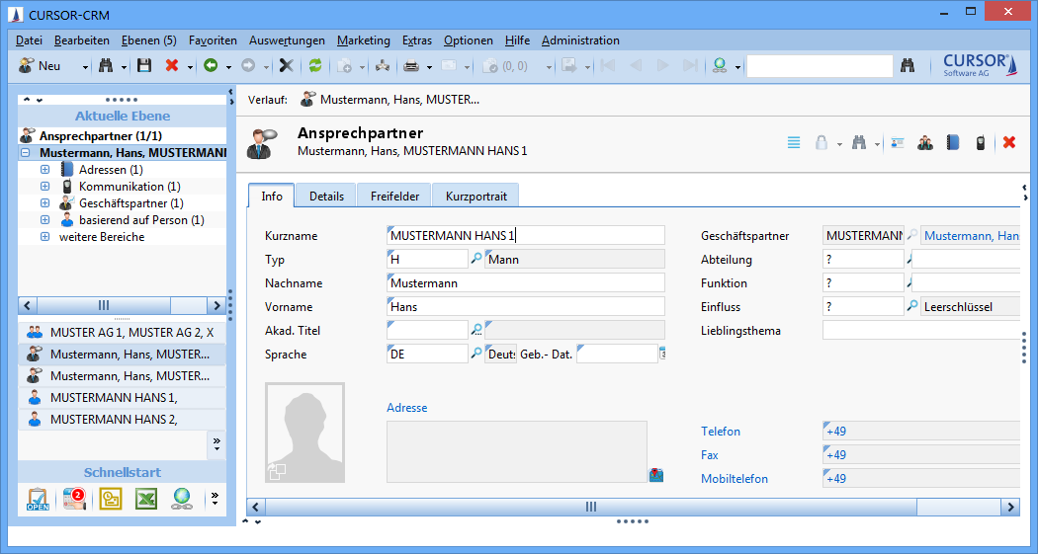The image size is (1038, 554).
Task: Open the Auswertungen menu
Action: (287, 40)
